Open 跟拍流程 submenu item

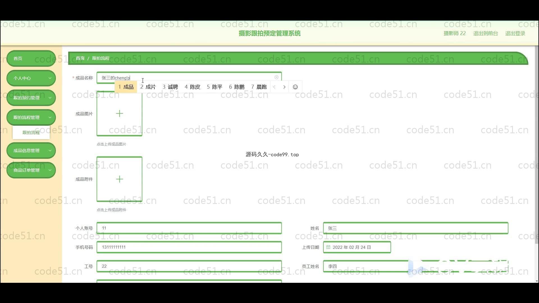click(31, 132)
